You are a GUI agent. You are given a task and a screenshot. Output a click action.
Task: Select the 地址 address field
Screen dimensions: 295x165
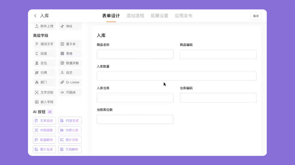(x=70, y=26)
